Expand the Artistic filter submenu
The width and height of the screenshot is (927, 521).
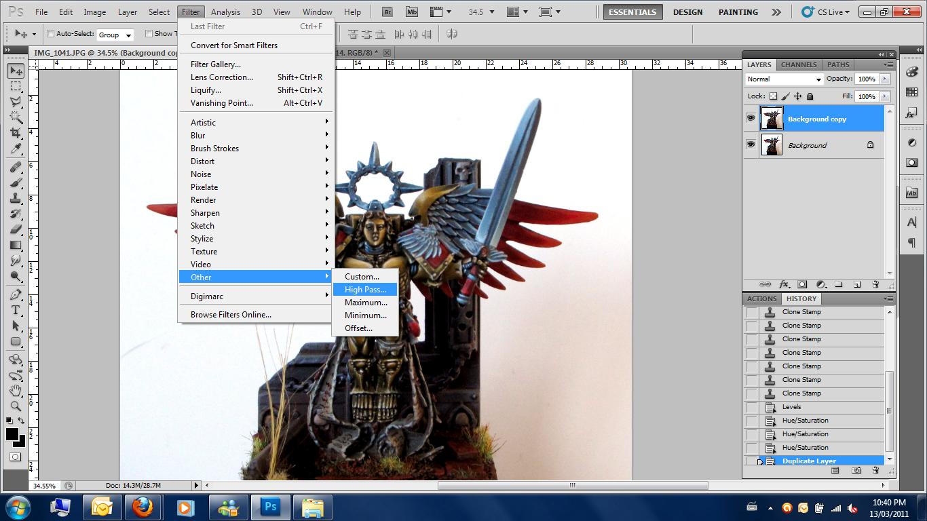click(257, 122)
